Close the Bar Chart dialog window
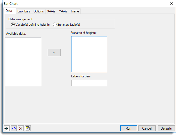This screenshot has height=135, width=176. [171, 4]
